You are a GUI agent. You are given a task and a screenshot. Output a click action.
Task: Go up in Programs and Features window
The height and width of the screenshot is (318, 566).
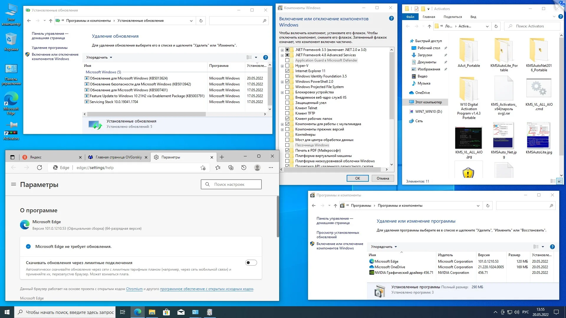tap(335, 206)
